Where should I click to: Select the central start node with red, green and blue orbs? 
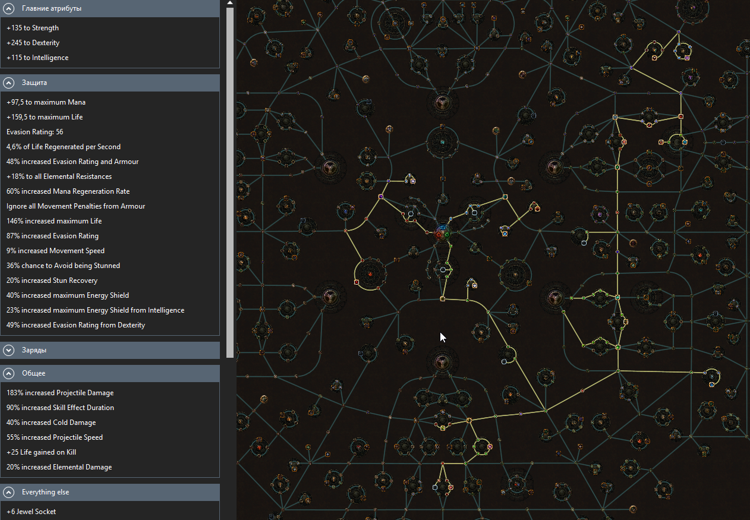tap(442, 232)
